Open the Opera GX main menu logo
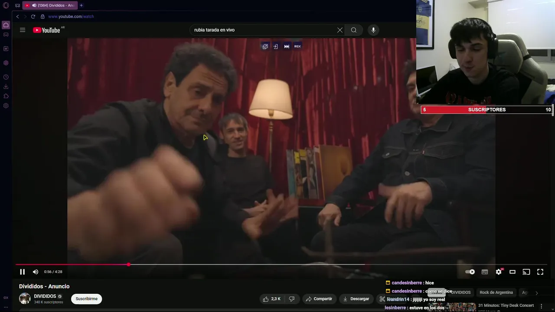Image resolution: width=555 pixels, height=312 pixels. pos(6,6)
